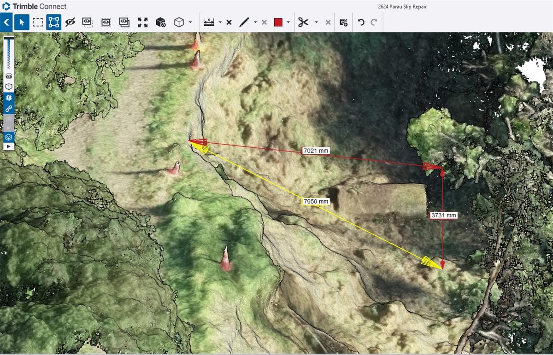
Task: Open the markup pencil dropdown
Action: [255, 22]
